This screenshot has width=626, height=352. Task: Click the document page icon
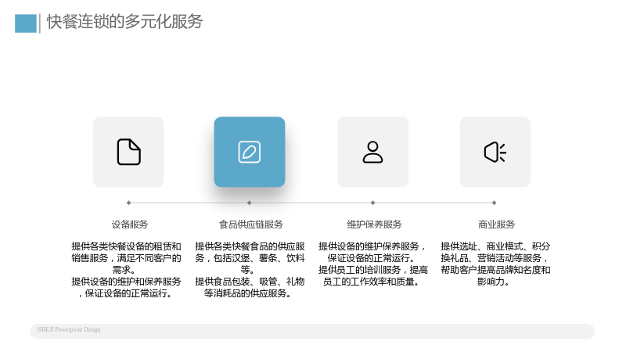click(x=128, y=152)
